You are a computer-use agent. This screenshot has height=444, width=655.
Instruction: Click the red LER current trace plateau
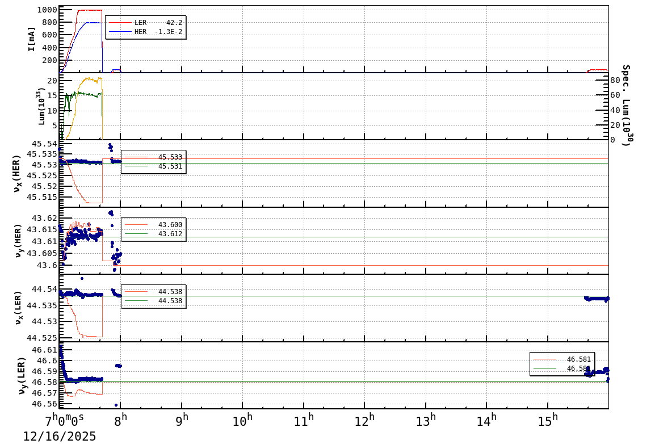[88, 10]
